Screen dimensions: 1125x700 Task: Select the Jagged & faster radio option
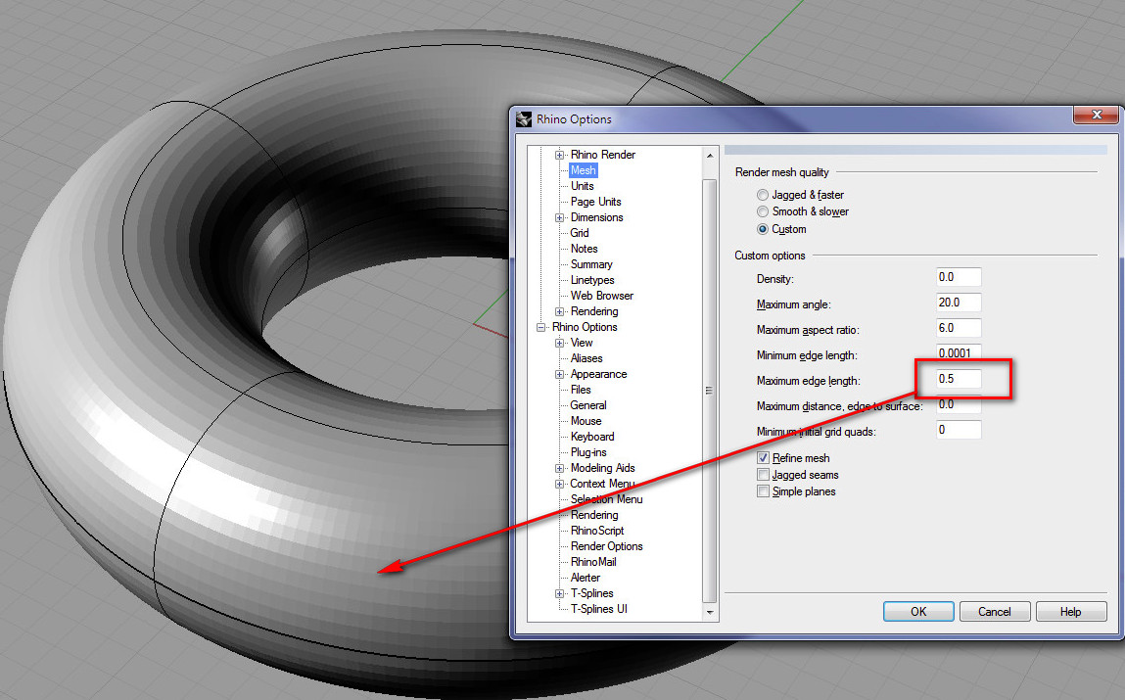pyautogui.click(x=763, y=195)
